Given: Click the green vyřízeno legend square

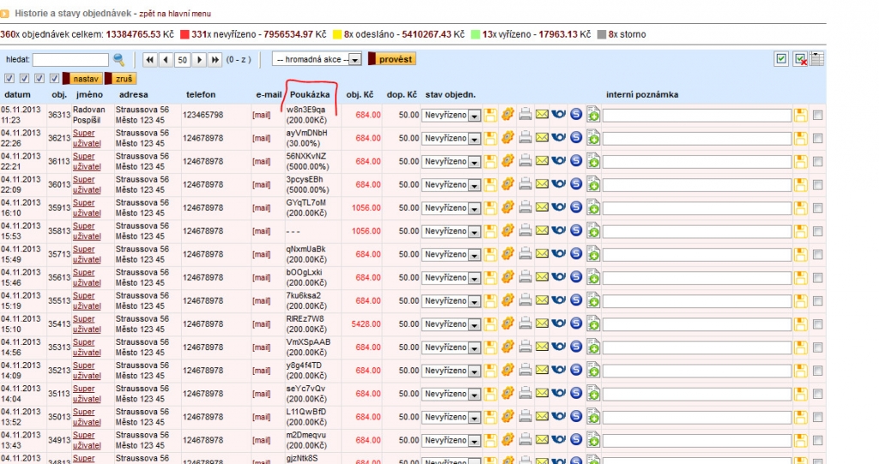Looking at the screenshot, I should (x=476, y=35).
